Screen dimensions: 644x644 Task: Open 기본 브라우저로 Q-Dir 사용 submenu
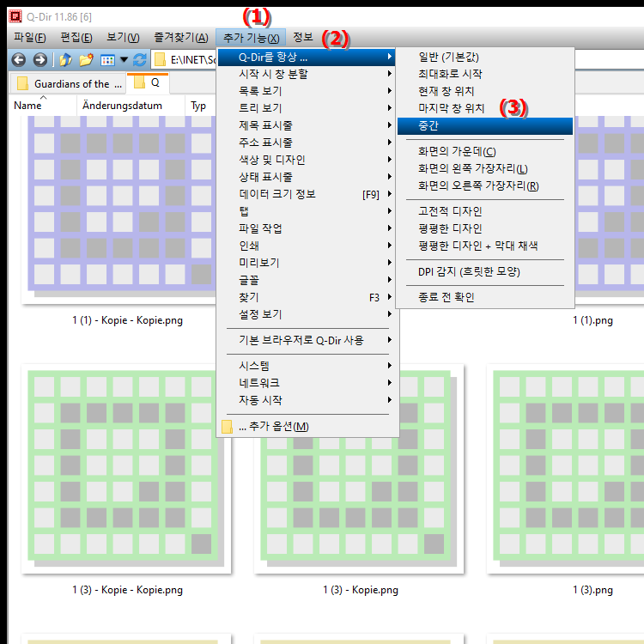[x=307, y=341]
